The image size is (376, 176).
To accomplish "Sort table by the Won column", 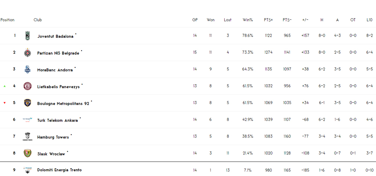I will [x=210, y=20].
